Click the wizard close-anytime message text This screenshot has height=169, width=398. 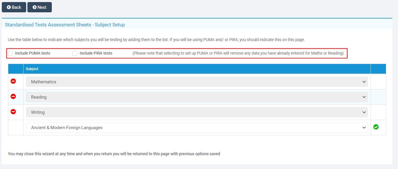click(x=114, y=154)
